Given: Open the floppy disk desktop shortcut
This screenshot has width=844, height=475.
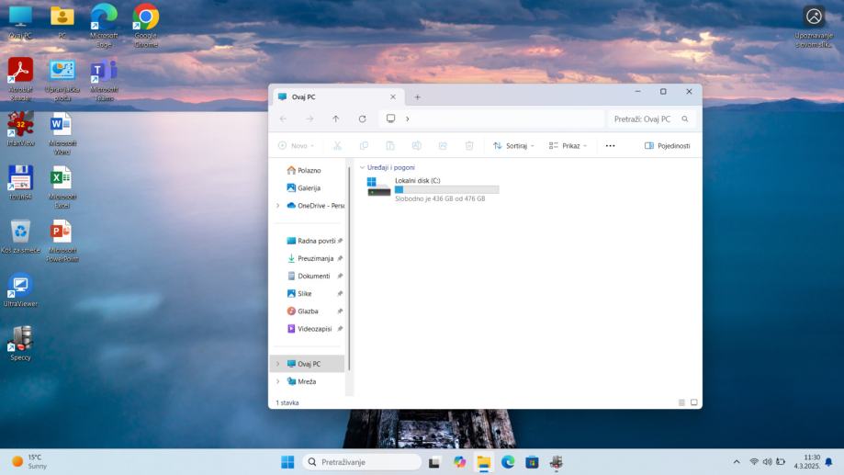Looking at the screenshot, I should pyautogui.click(x=20, y=183).
